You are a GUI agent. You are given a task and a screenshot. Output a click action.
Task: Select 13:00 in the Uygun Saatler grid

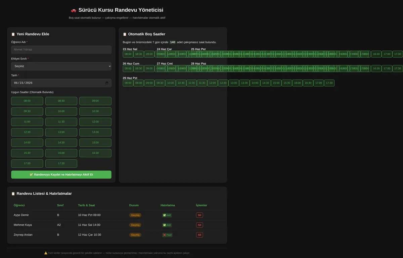(61, 132)
